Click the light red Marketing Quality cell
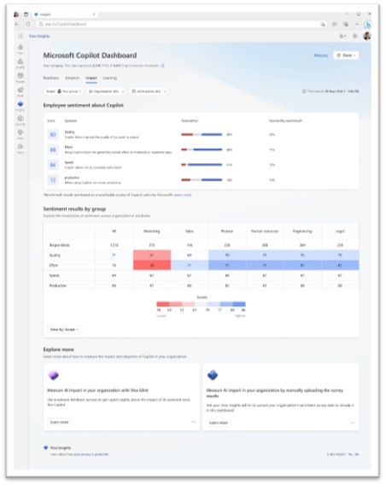This screenshot has height=485, width=386. coord(152,255)
